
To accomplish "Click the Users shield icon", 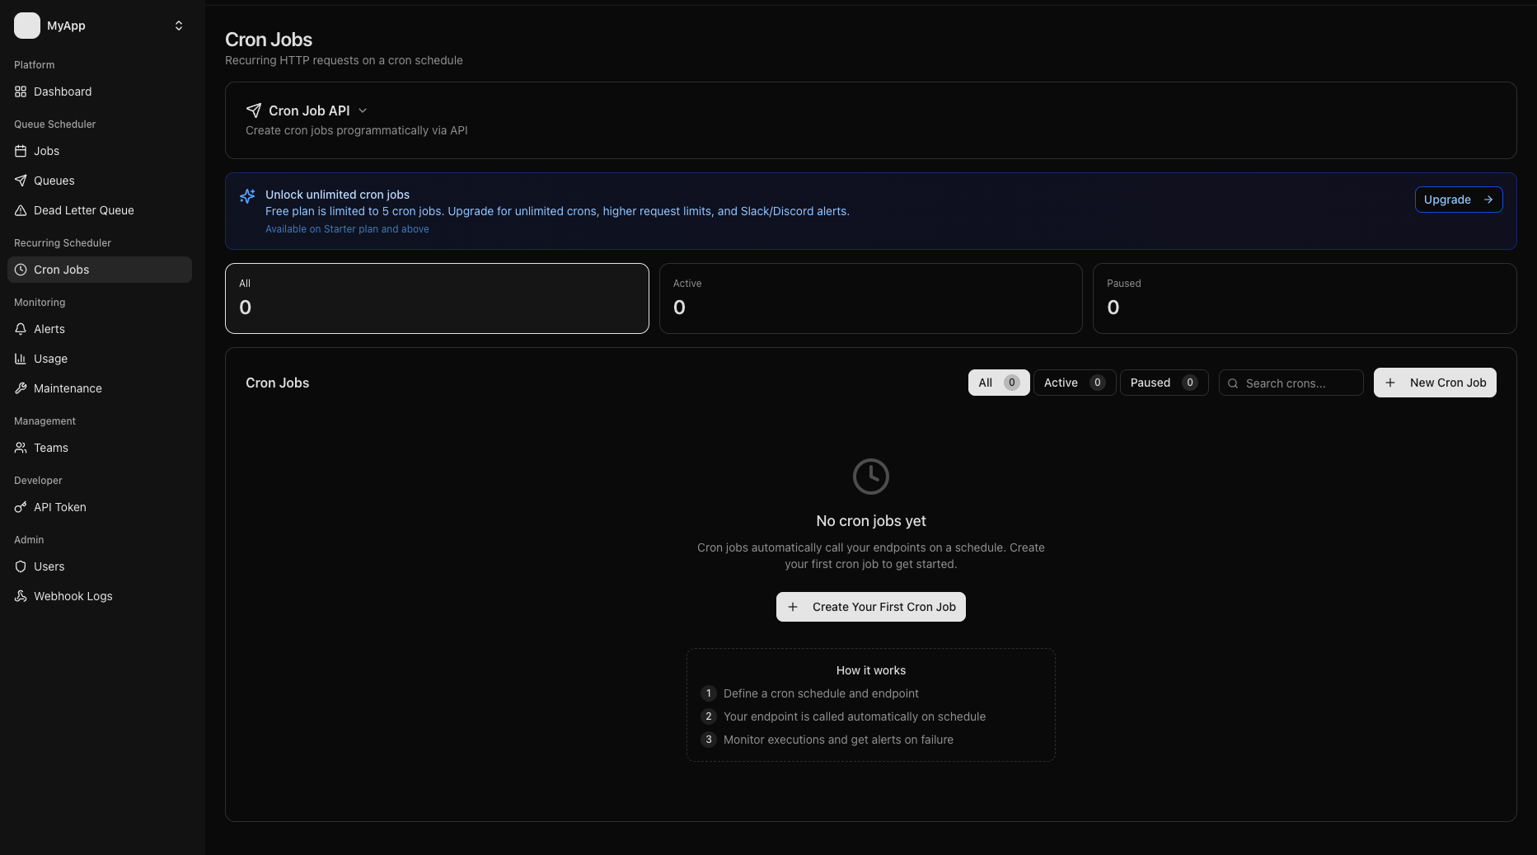I will [x=21, y=566].
